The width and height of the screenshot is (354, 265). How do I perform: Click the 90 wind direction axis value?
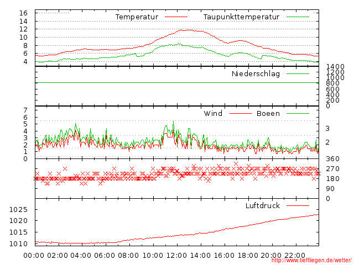click(330, 189)
